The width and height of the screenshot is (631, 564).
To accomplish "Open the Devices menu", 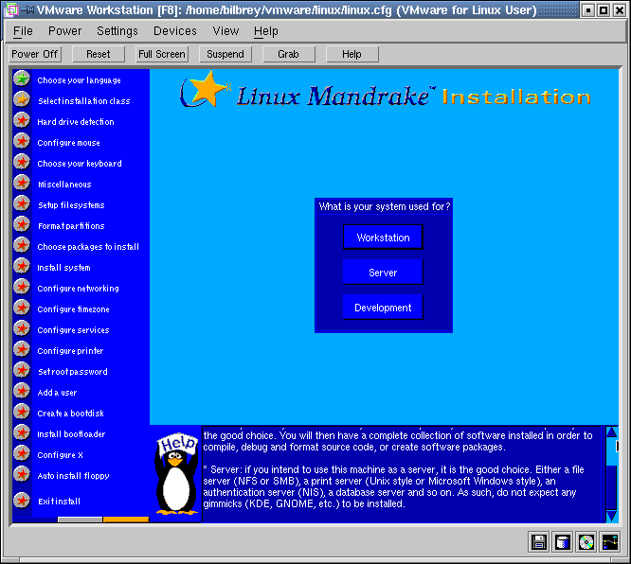I will (x=175, y=31).
